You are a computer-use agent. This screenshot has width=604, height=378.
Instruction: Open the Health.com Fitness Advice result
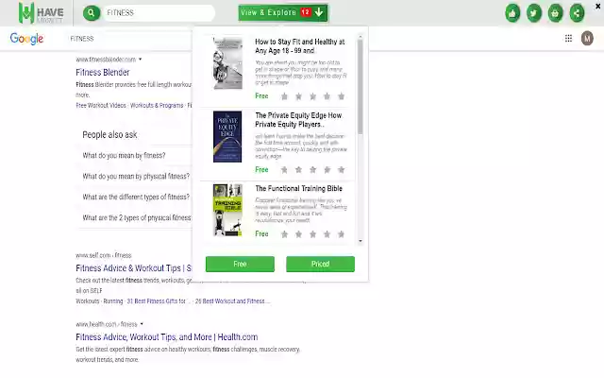pos(166,336)
